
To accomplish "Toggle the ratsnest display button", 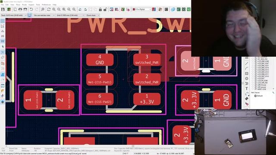I will tap(3, 53).
